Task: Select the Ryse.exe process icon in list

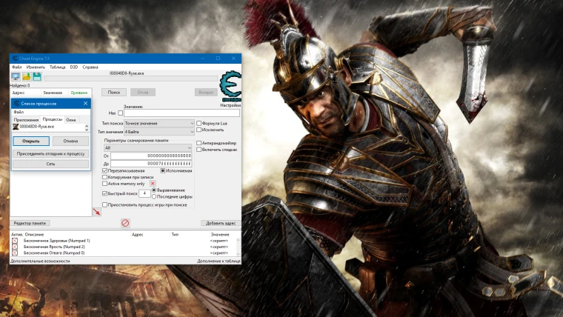Action: pos(16,127)
